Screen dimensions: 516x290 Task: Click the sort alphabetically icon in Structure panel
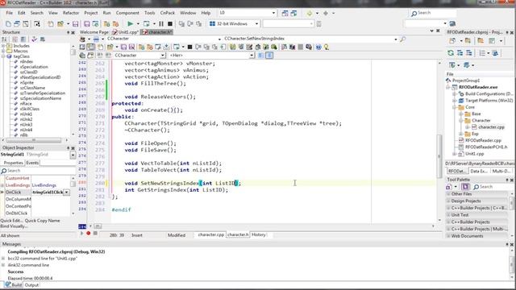5,39
